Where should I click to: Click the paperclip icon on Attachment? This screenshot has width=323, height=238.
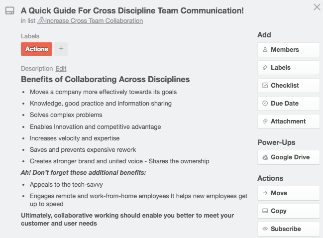[x=265, y=121]
